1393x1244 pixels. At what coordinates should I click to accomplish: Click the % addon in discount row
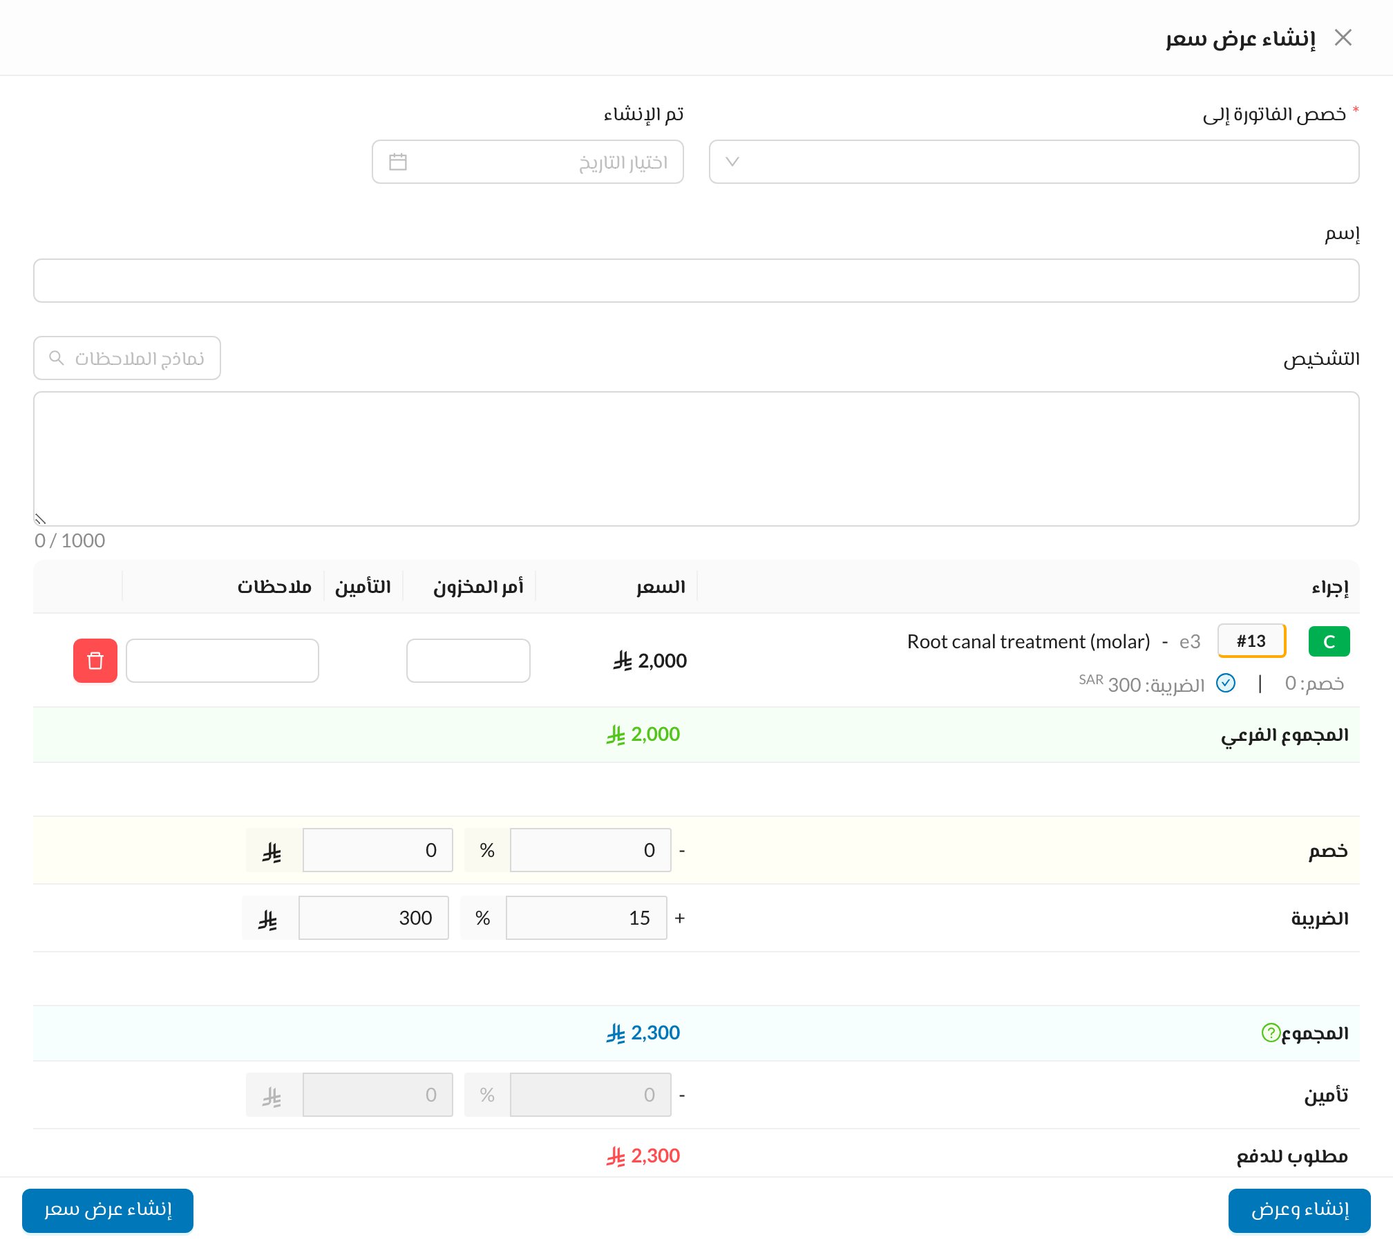(487, 850)
